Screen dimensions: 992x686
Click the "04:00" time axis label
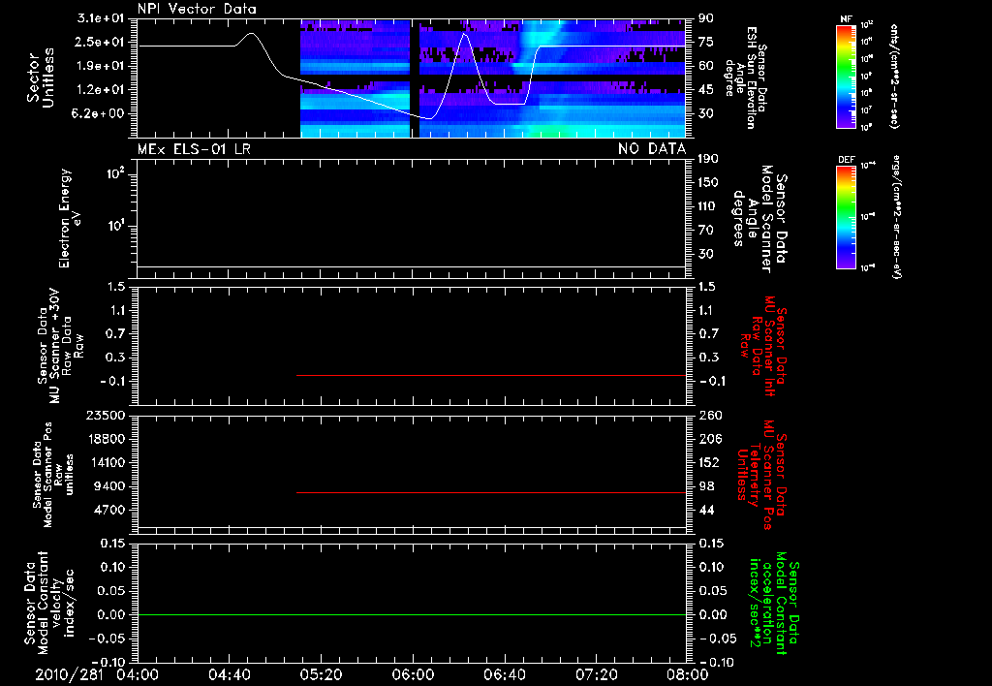(138, 674)
